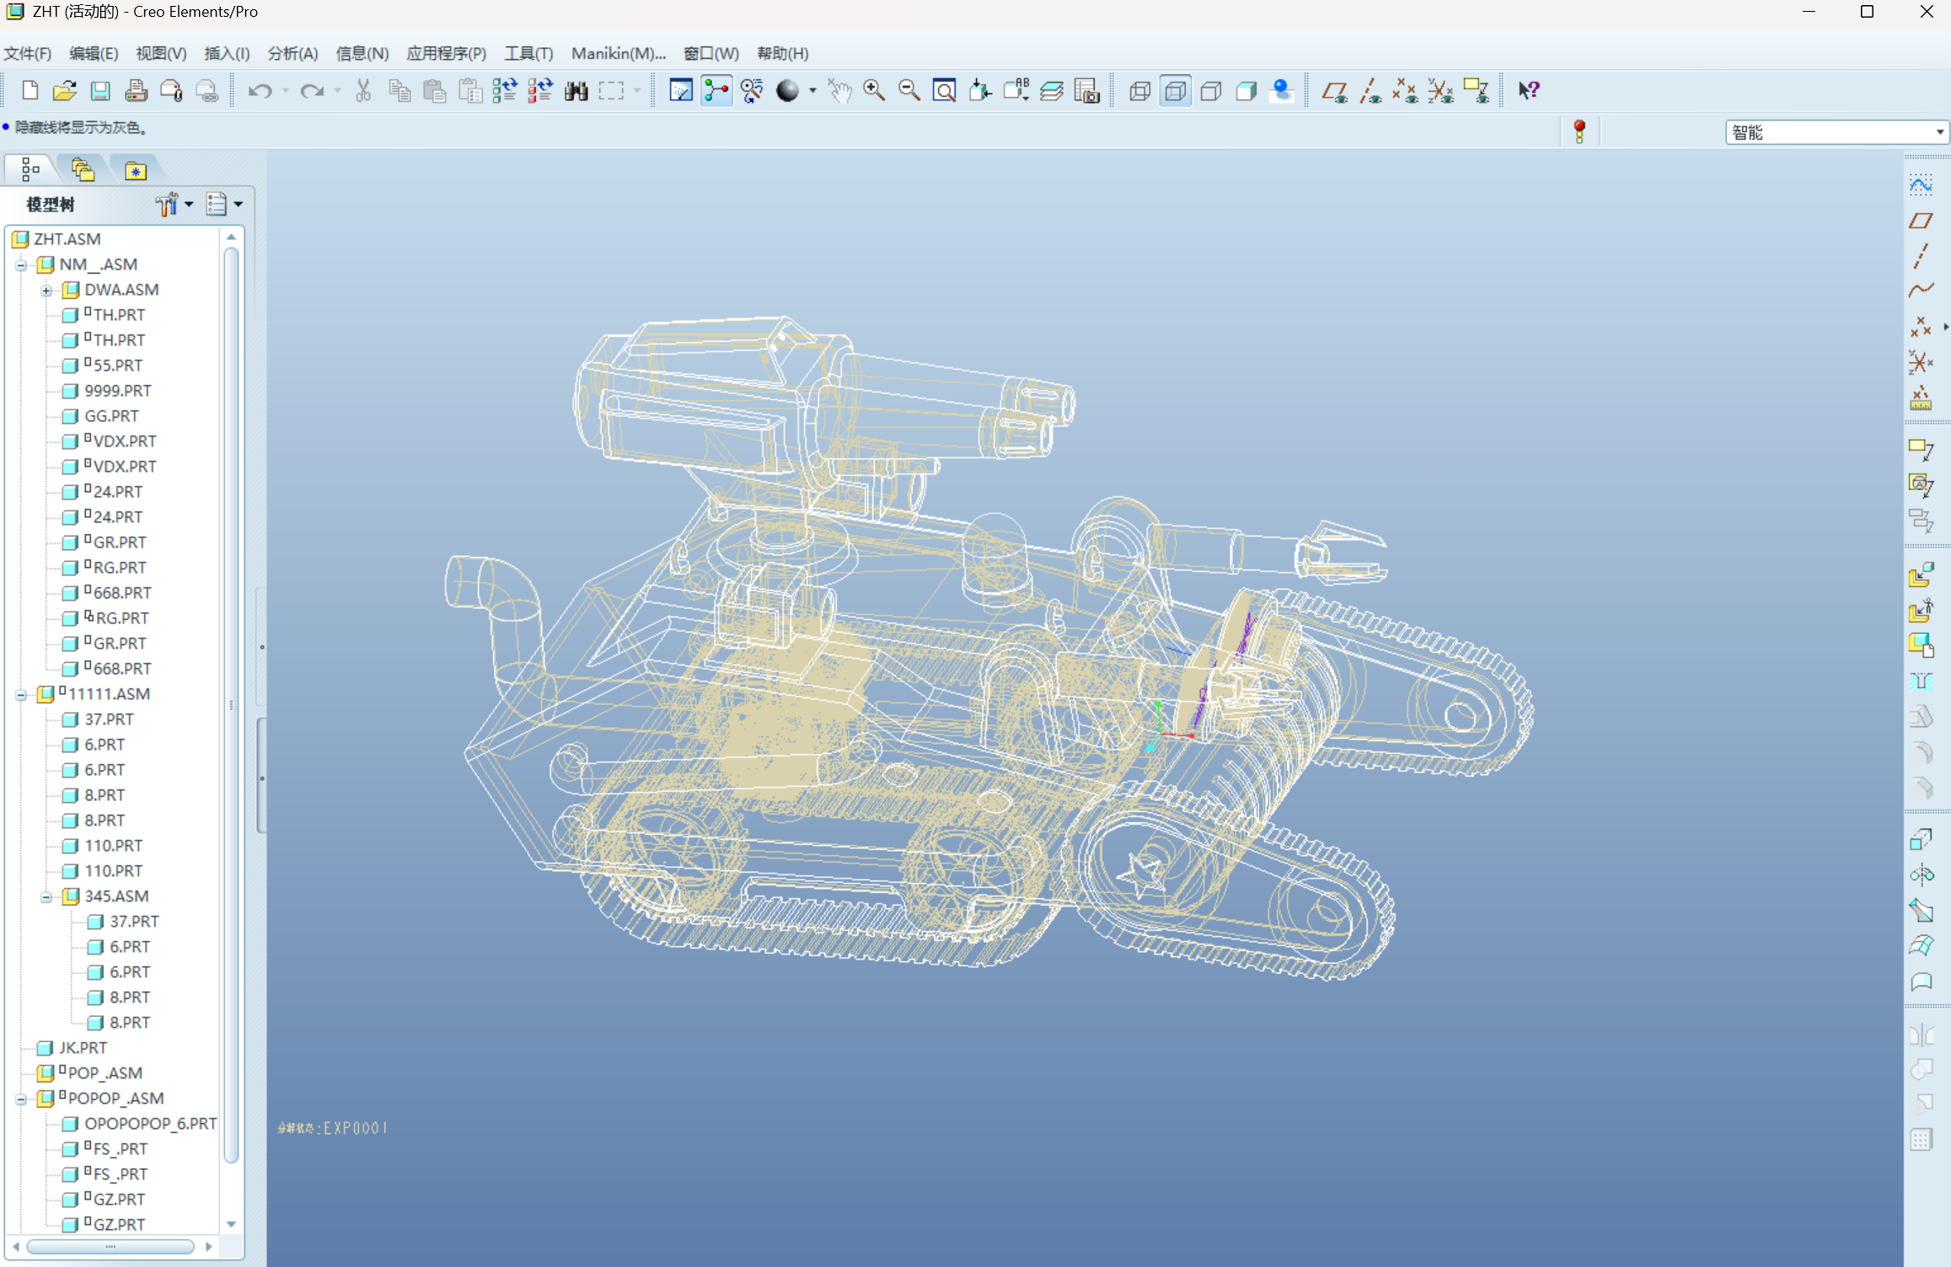
Task: Toggle coordinate system display
Action: (1441, 90)
